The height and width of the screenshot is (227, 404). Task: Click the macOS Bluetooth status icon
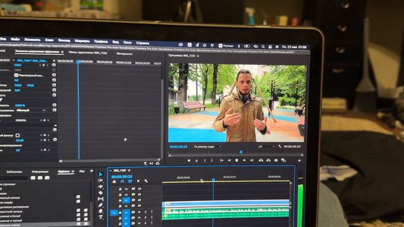point(239,46)
